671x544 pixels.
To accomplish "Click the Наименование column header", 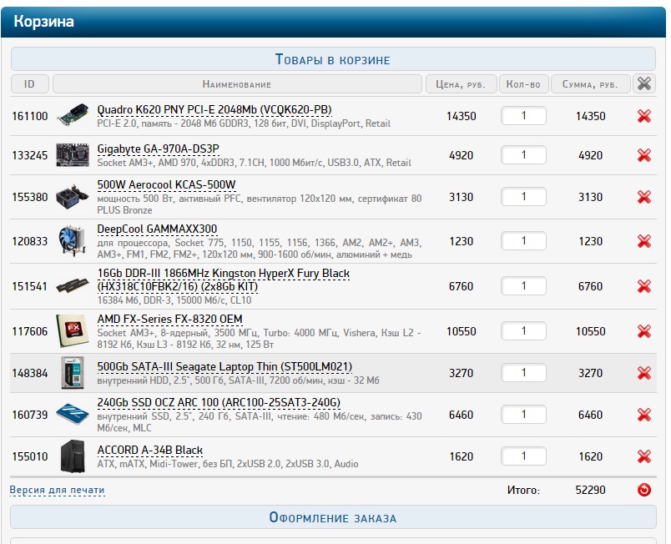I will point(237,83).
